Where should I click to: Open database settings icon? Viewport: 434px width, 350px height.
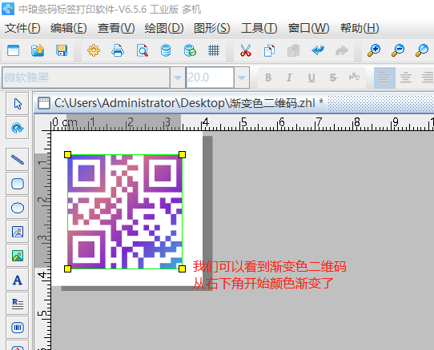(166, 50)
